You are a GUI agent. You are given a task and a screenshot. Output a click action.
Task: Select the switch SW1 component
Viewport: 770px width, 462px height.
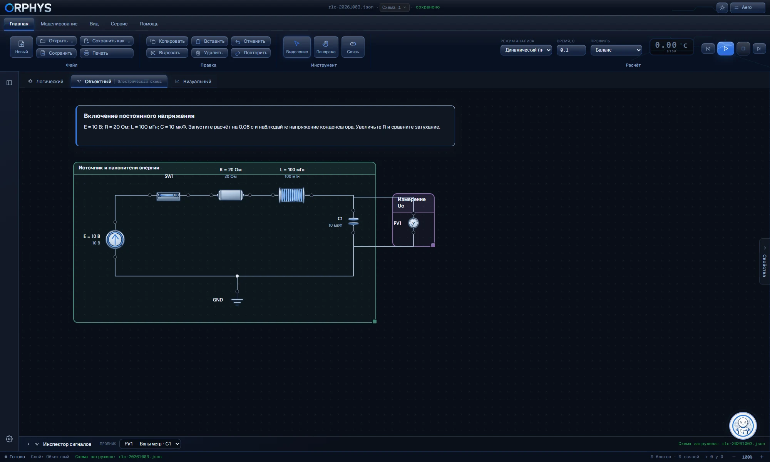(x=168, y=196)
